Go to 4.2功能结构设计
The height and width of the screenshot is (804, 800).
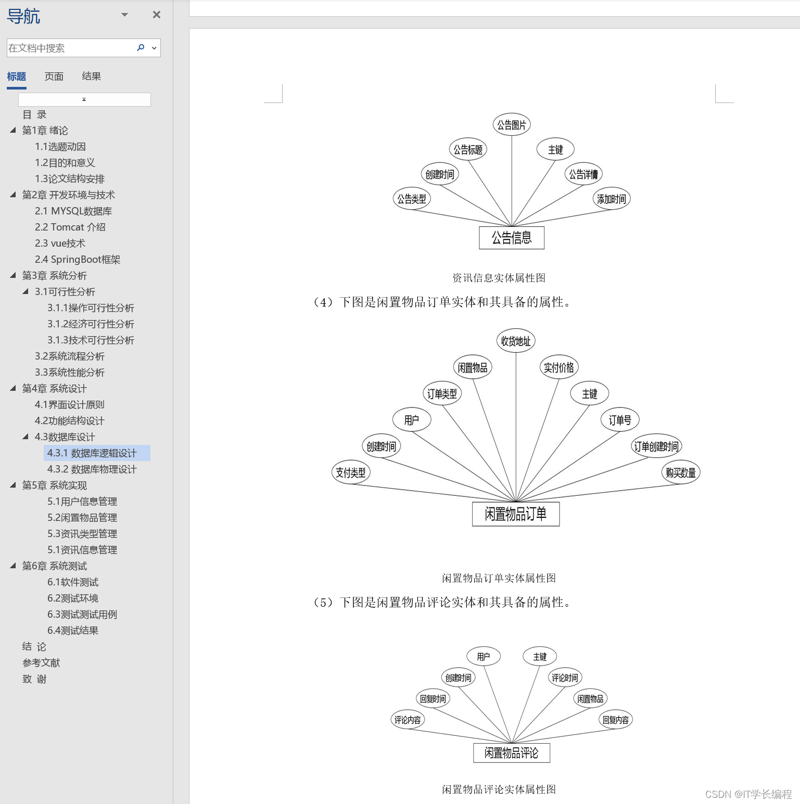click(x=70, y=421)
